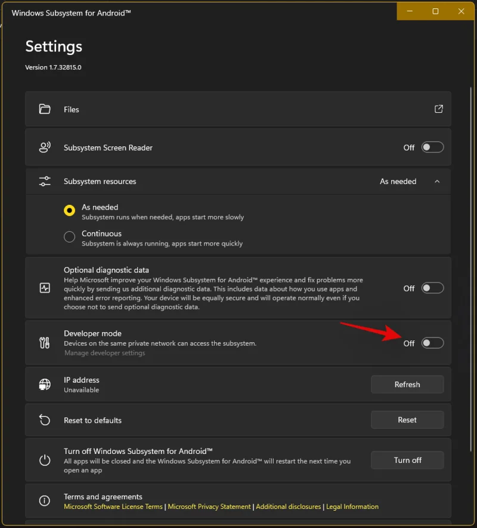Click the Developer mode tools icon
This screenshot has width=477, height=528.
click(45, 342)
